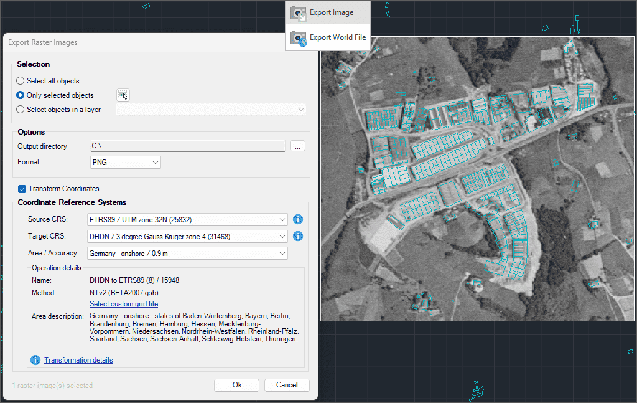
Task: Click the Source CRS info icon
Action: click(x=298, y=219)
